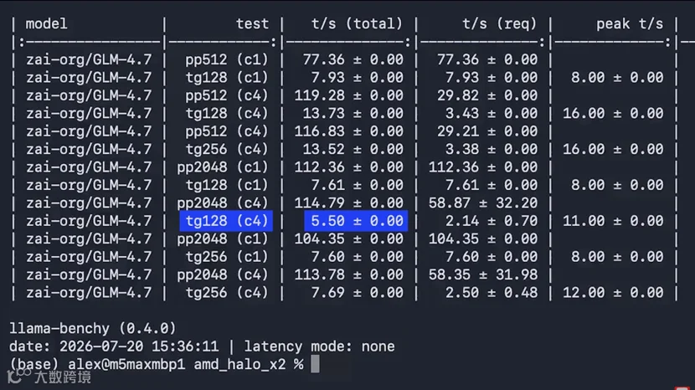This screenshot has height=390, width=695.
Task: Click the 58.87 ± 32.20 req value
Action: [482, 203]
